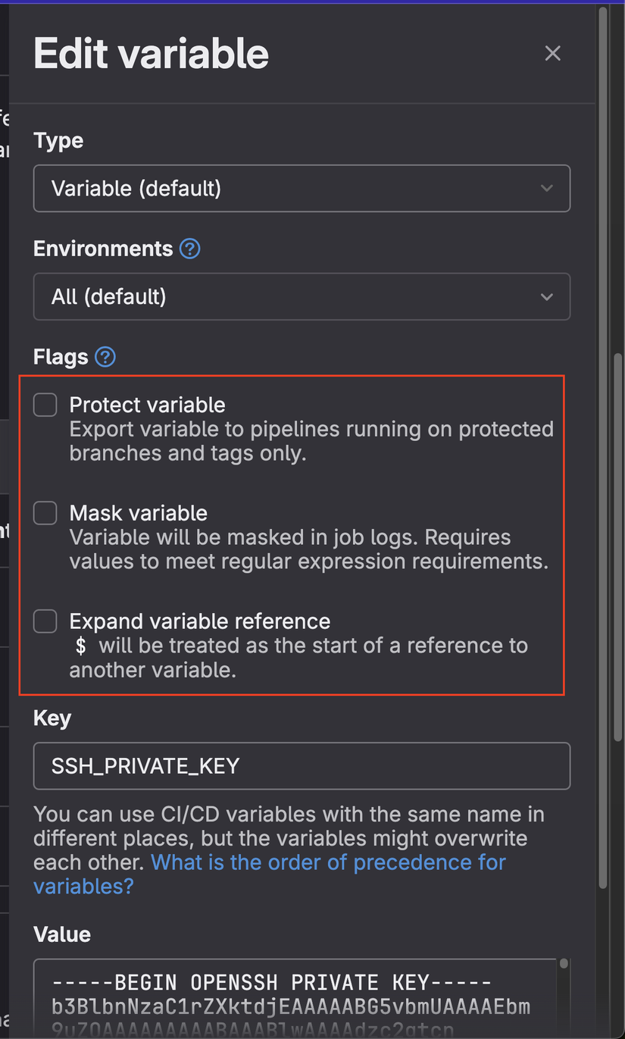Click the Value textarea scrollbar thumb
This screenshot has width=625, height=1039.
564,964
